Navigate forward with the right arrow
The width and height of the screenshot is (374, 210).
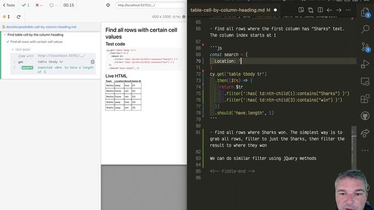[x=339, y=10]
